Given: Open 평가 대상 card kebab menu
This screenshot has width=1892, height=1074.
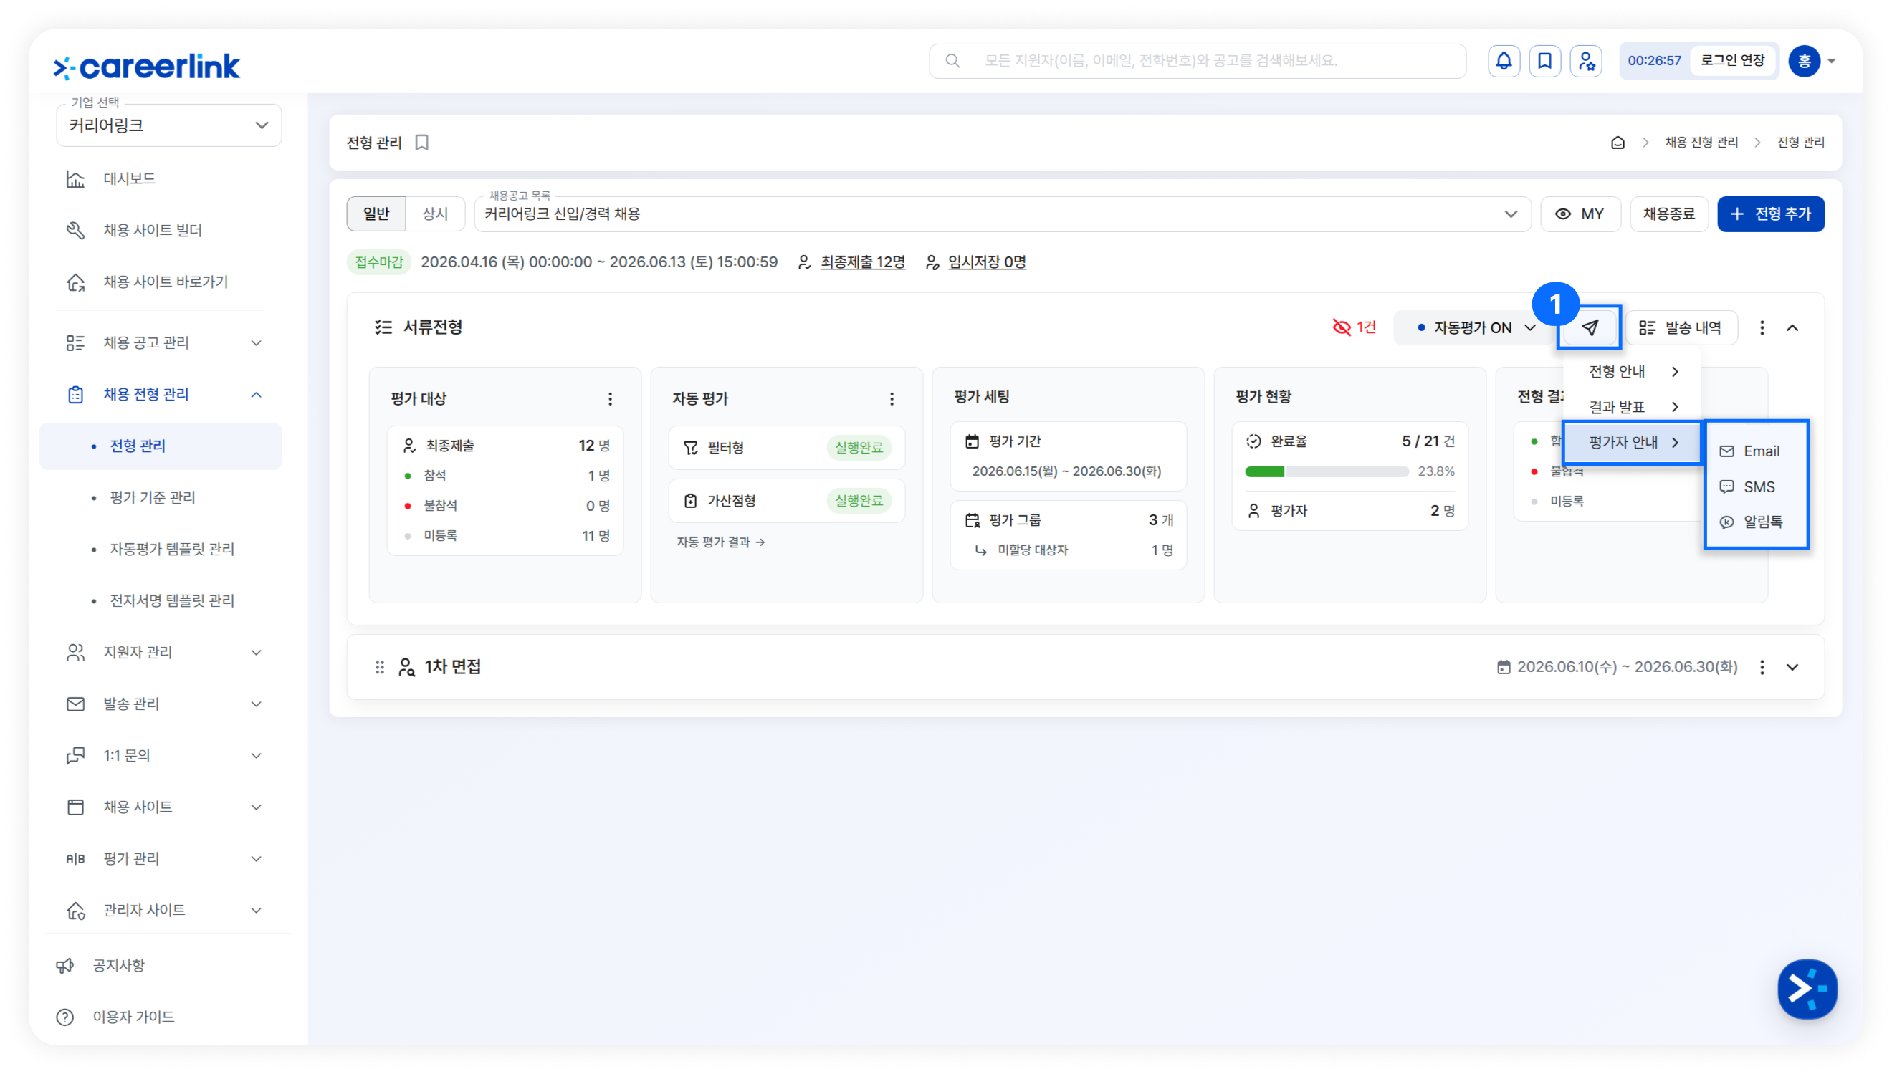Looking at the screenshot, I should click(x=610, y=398).
